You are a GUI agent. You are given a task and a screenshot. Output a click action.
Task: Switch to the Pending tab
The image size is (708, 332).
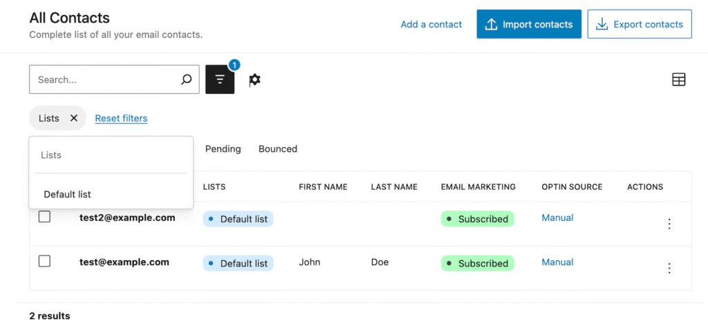(x=223, y=148)
